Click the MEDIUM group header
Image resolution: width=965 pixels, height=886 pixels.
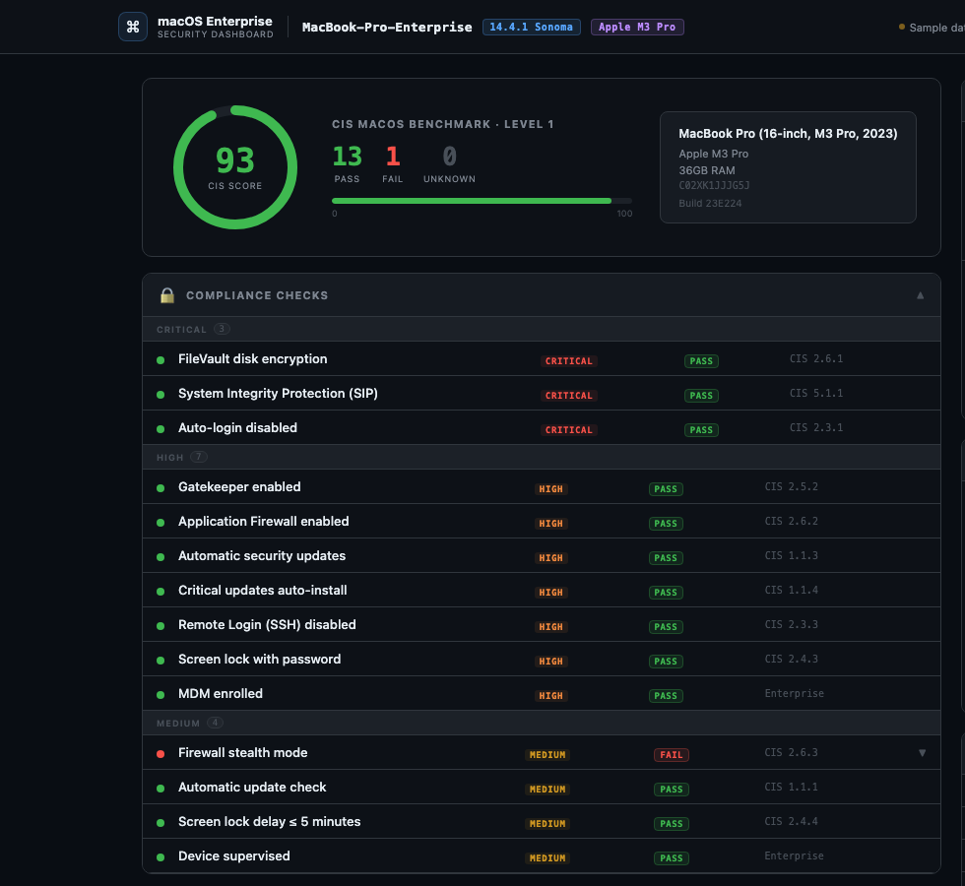coord(541,723)
